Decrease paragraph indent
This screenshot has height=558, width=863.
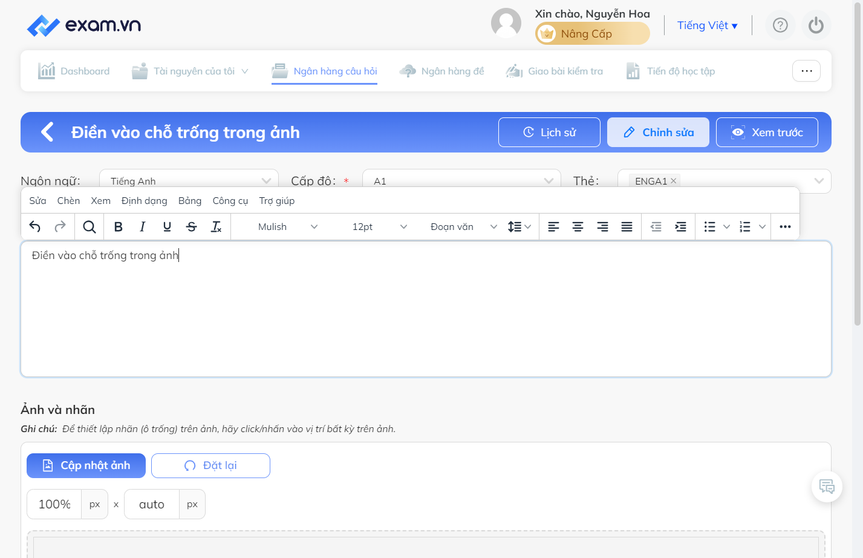[x=656, y=227]
